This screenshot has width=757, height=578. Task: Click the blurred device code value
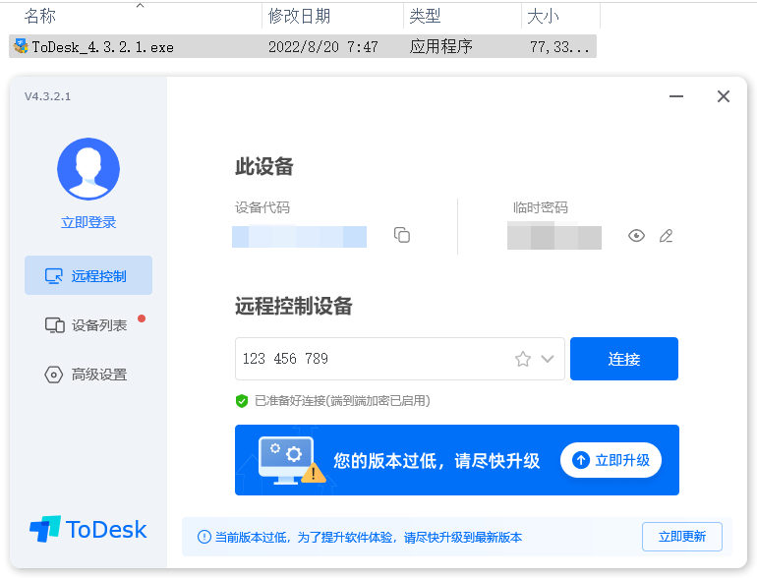(x=299, y=237)
